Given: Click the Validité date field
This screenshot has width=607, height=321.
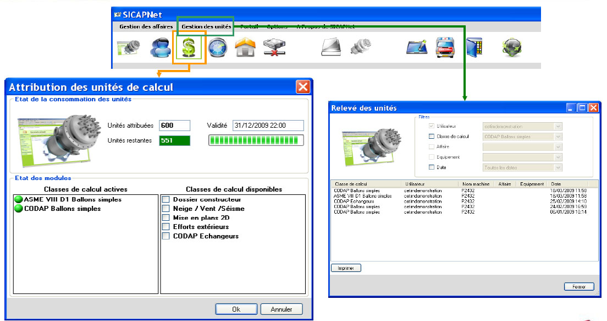Looking at the screenshot, I should [268, 126].
